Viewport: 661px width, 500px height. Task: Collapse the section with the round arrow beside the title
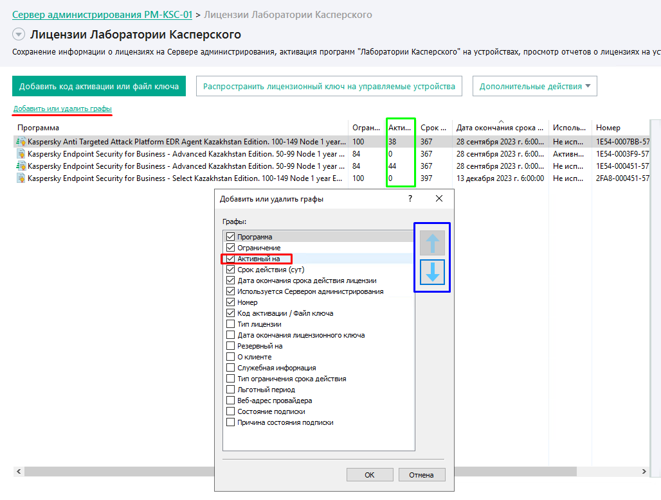pyautogui.click(x=19, y=34)
